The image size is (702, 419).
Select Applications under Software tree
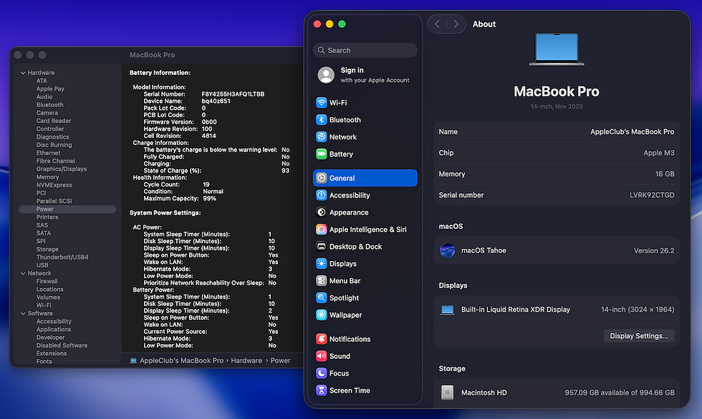[x=53, y=330]
